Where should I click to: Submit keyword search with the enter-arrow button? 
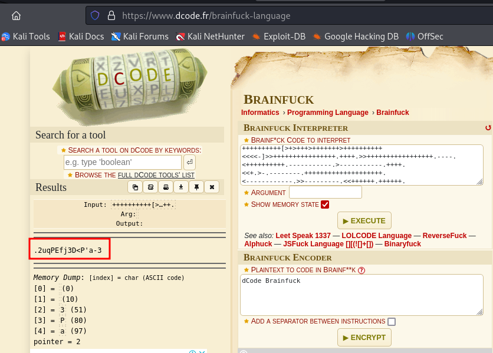click(189, 162)
